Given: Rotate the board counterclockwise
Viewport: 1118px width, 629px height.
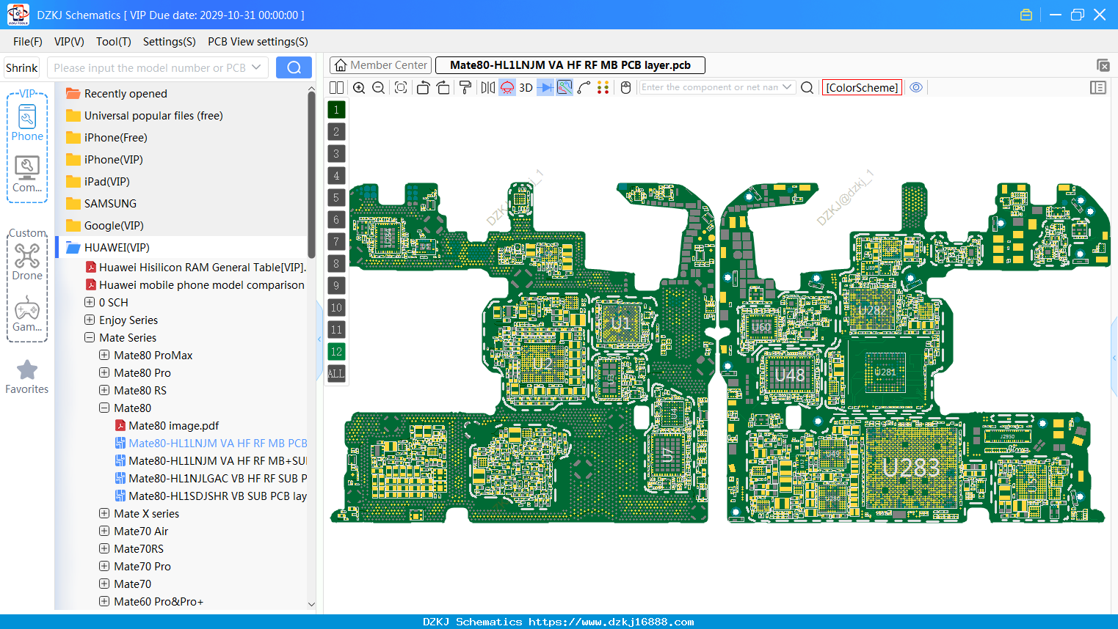Looking at the screenshot, I should click(423, 87).
